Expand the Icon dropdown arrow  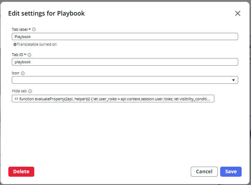click(x=233, y=80)
